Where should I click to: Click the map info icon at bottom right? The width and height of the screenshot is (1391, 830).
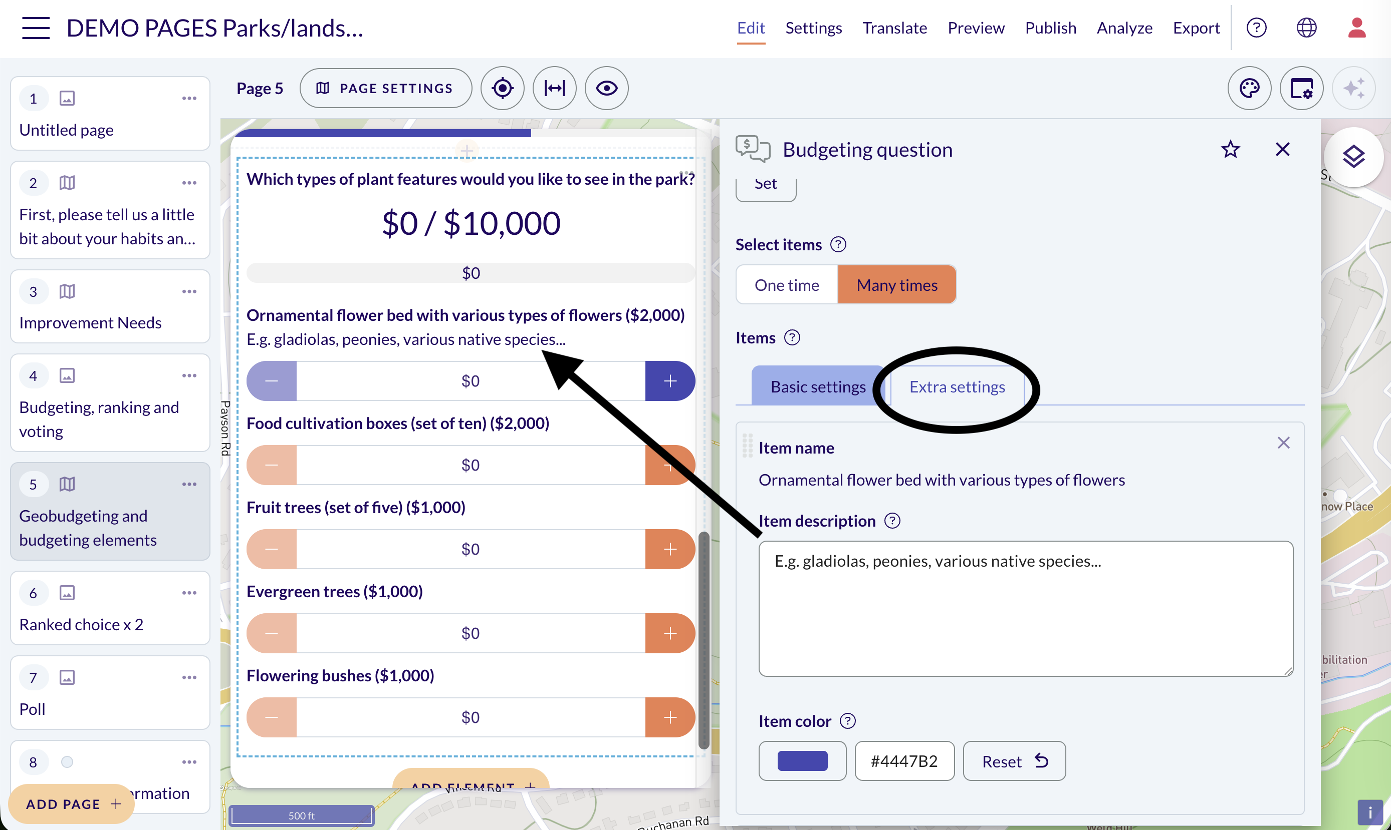click(1370, 811)
